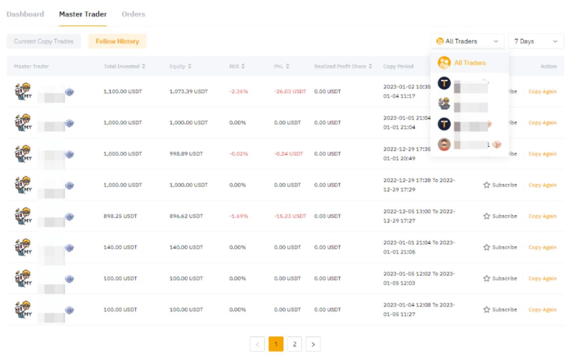Click the badge icon beside the 898.25 USDT trader
573x362 pixels.
click(70, 216)
